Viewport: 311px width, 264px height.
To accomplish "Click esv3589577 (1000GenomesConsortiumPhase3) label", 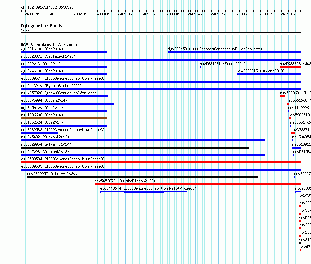I will (63, 78).
